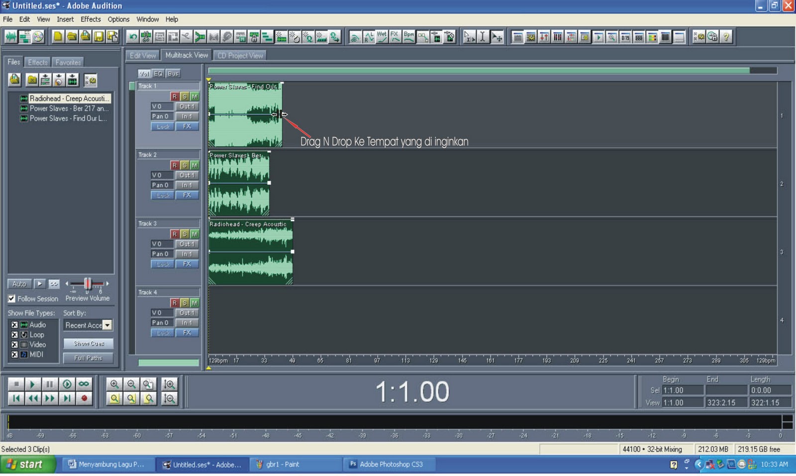
Task: Mute Track 1 with the M button
Action: tap(195, 97)
